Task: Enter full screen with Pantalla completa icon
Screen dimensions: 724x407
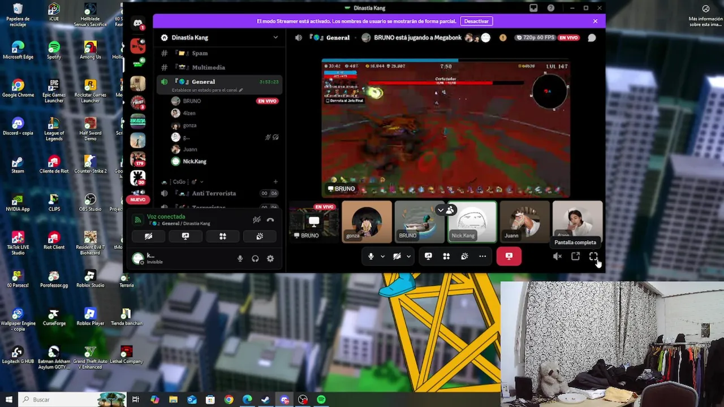Action: click(x=593, y=256)
